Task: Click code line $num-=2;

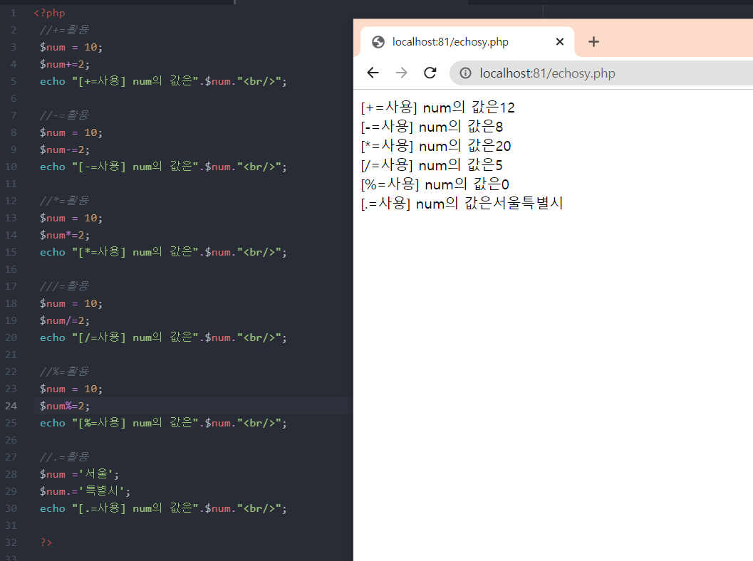Action: click(x=65, y=150)
